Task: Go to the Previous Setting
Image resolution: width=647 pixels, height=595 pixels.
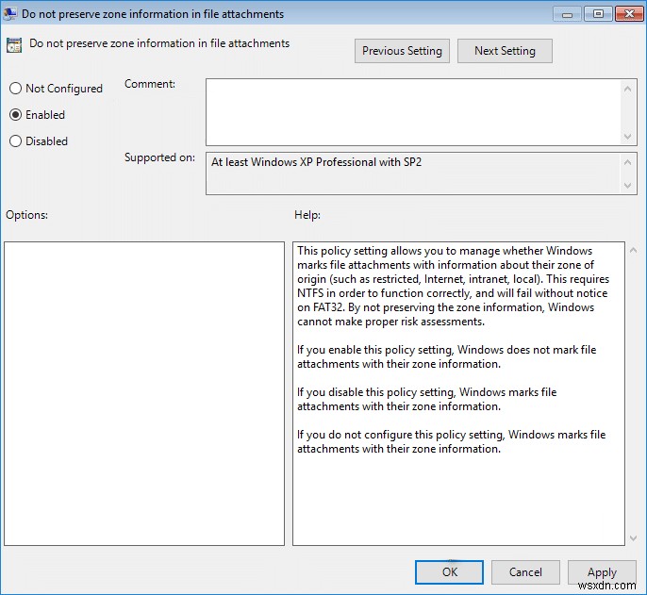Action: click(x=403, y=51)
